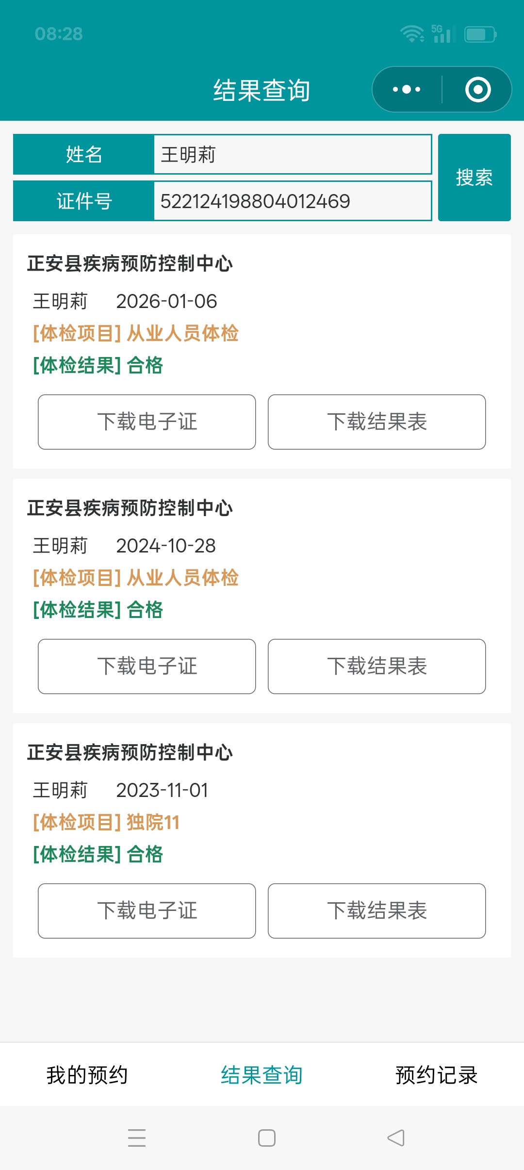524x1170 pixels.
Task: Open recent apps via menu lines icon
Action: pos(137,1137)
